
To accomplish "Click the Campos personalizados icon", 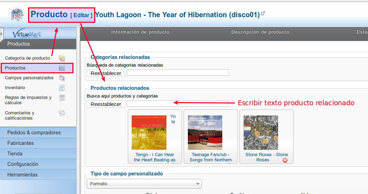I will pyautogui.click(x=62, y=78).
